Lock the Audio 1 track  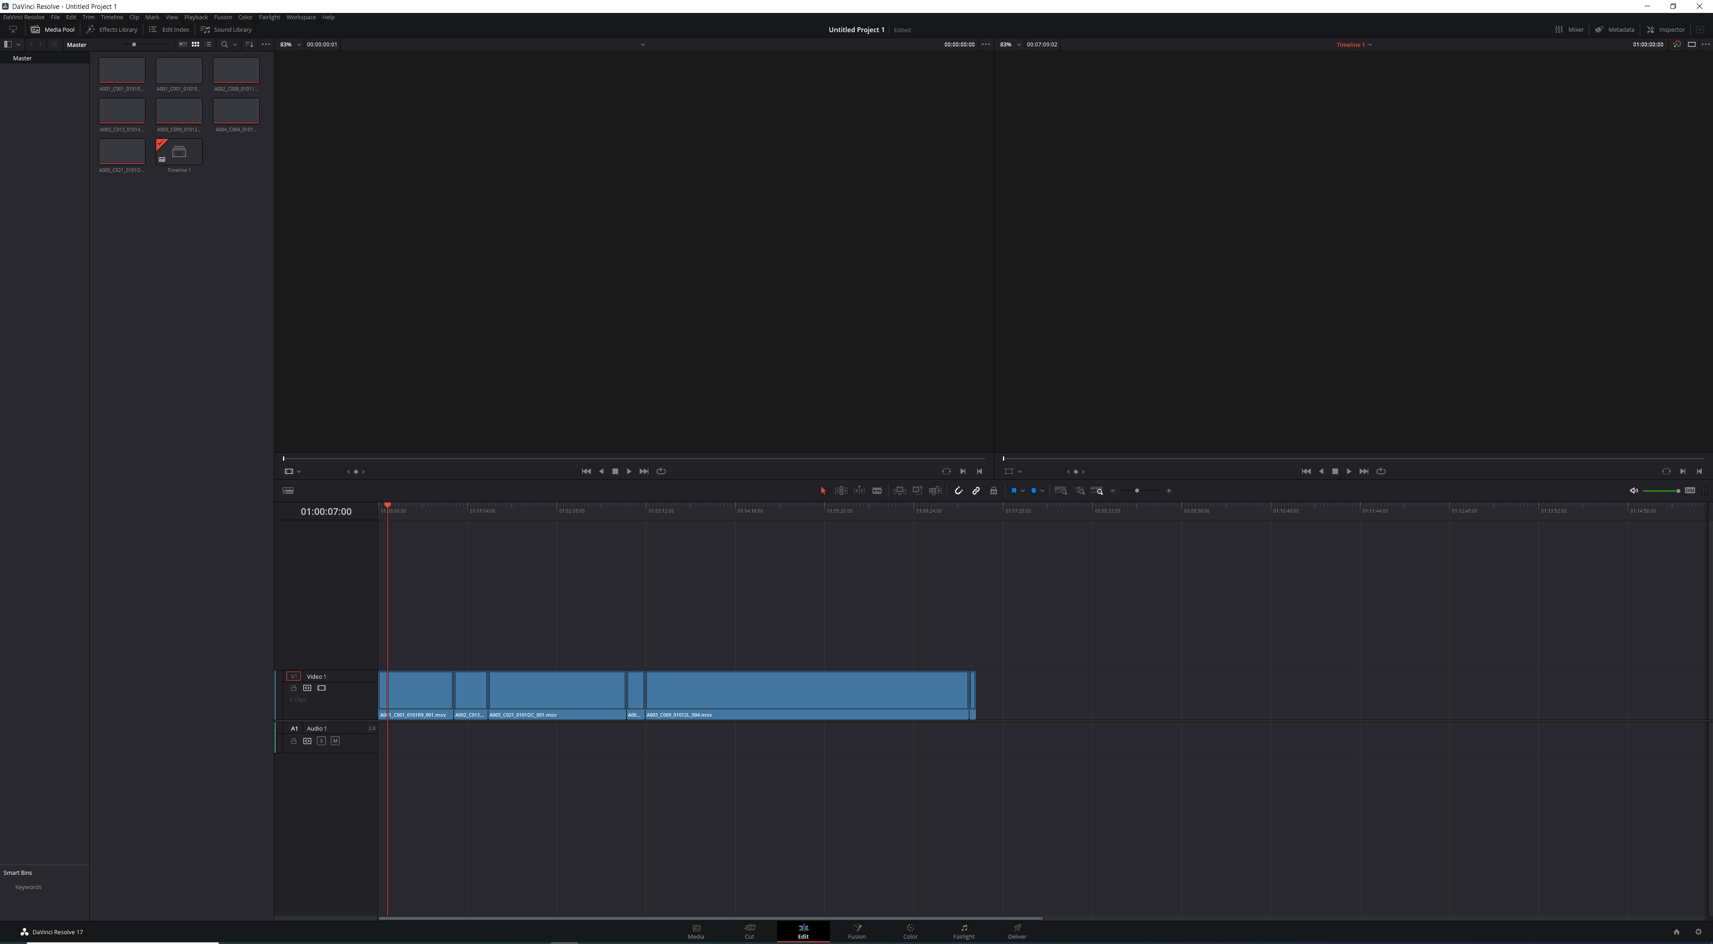pos(293,741)
